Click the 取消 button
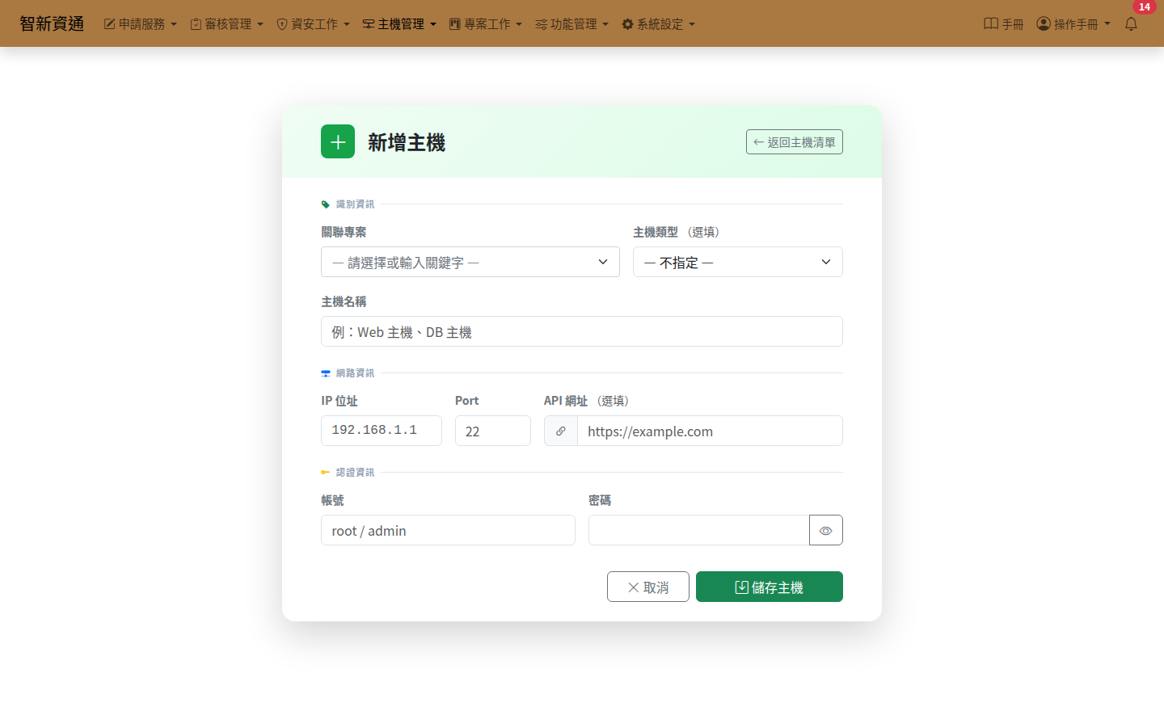This screenshot has height=728, width=1164. point(648,587)
